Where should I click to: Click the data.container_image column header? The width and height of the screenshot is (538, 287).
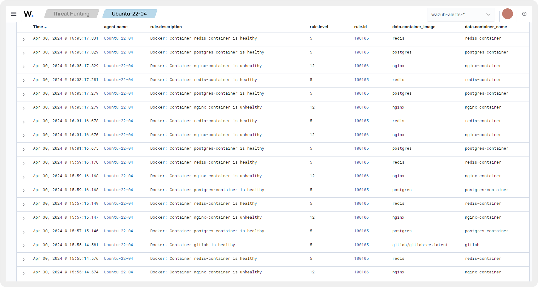point(413,27)
